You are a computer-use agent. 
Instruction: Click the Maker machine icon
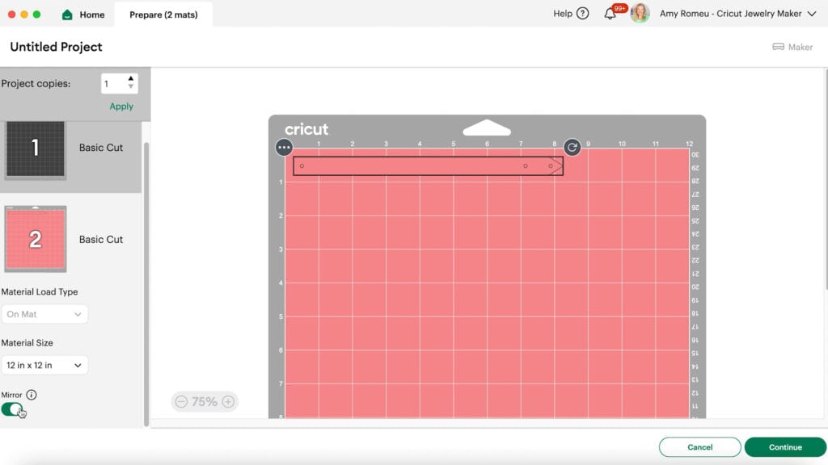pos(778,47)
